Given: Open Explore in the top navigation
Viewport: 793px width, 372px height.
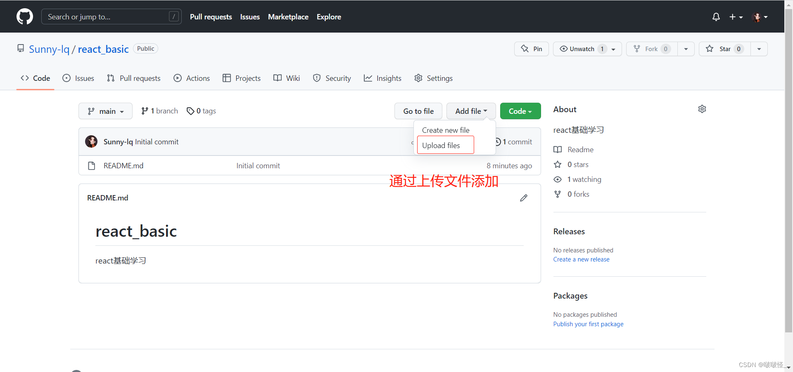Looking at the screenshot, I should (x=329, y=17).
